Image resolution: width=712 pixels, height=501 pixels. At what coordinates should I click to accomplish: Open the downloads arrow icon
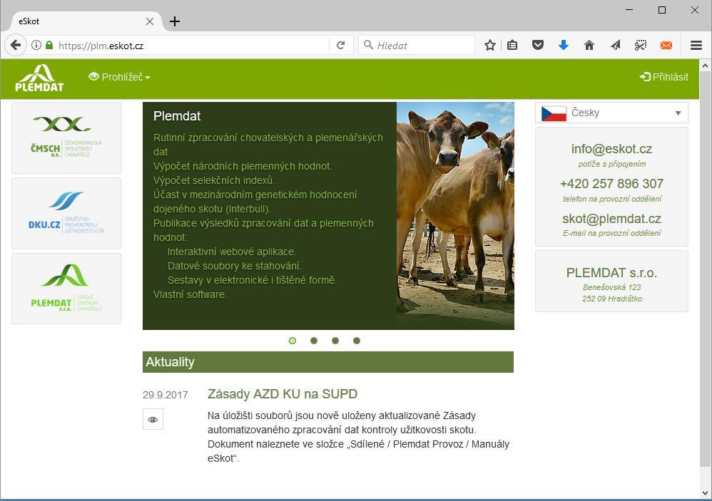[564, 46]
